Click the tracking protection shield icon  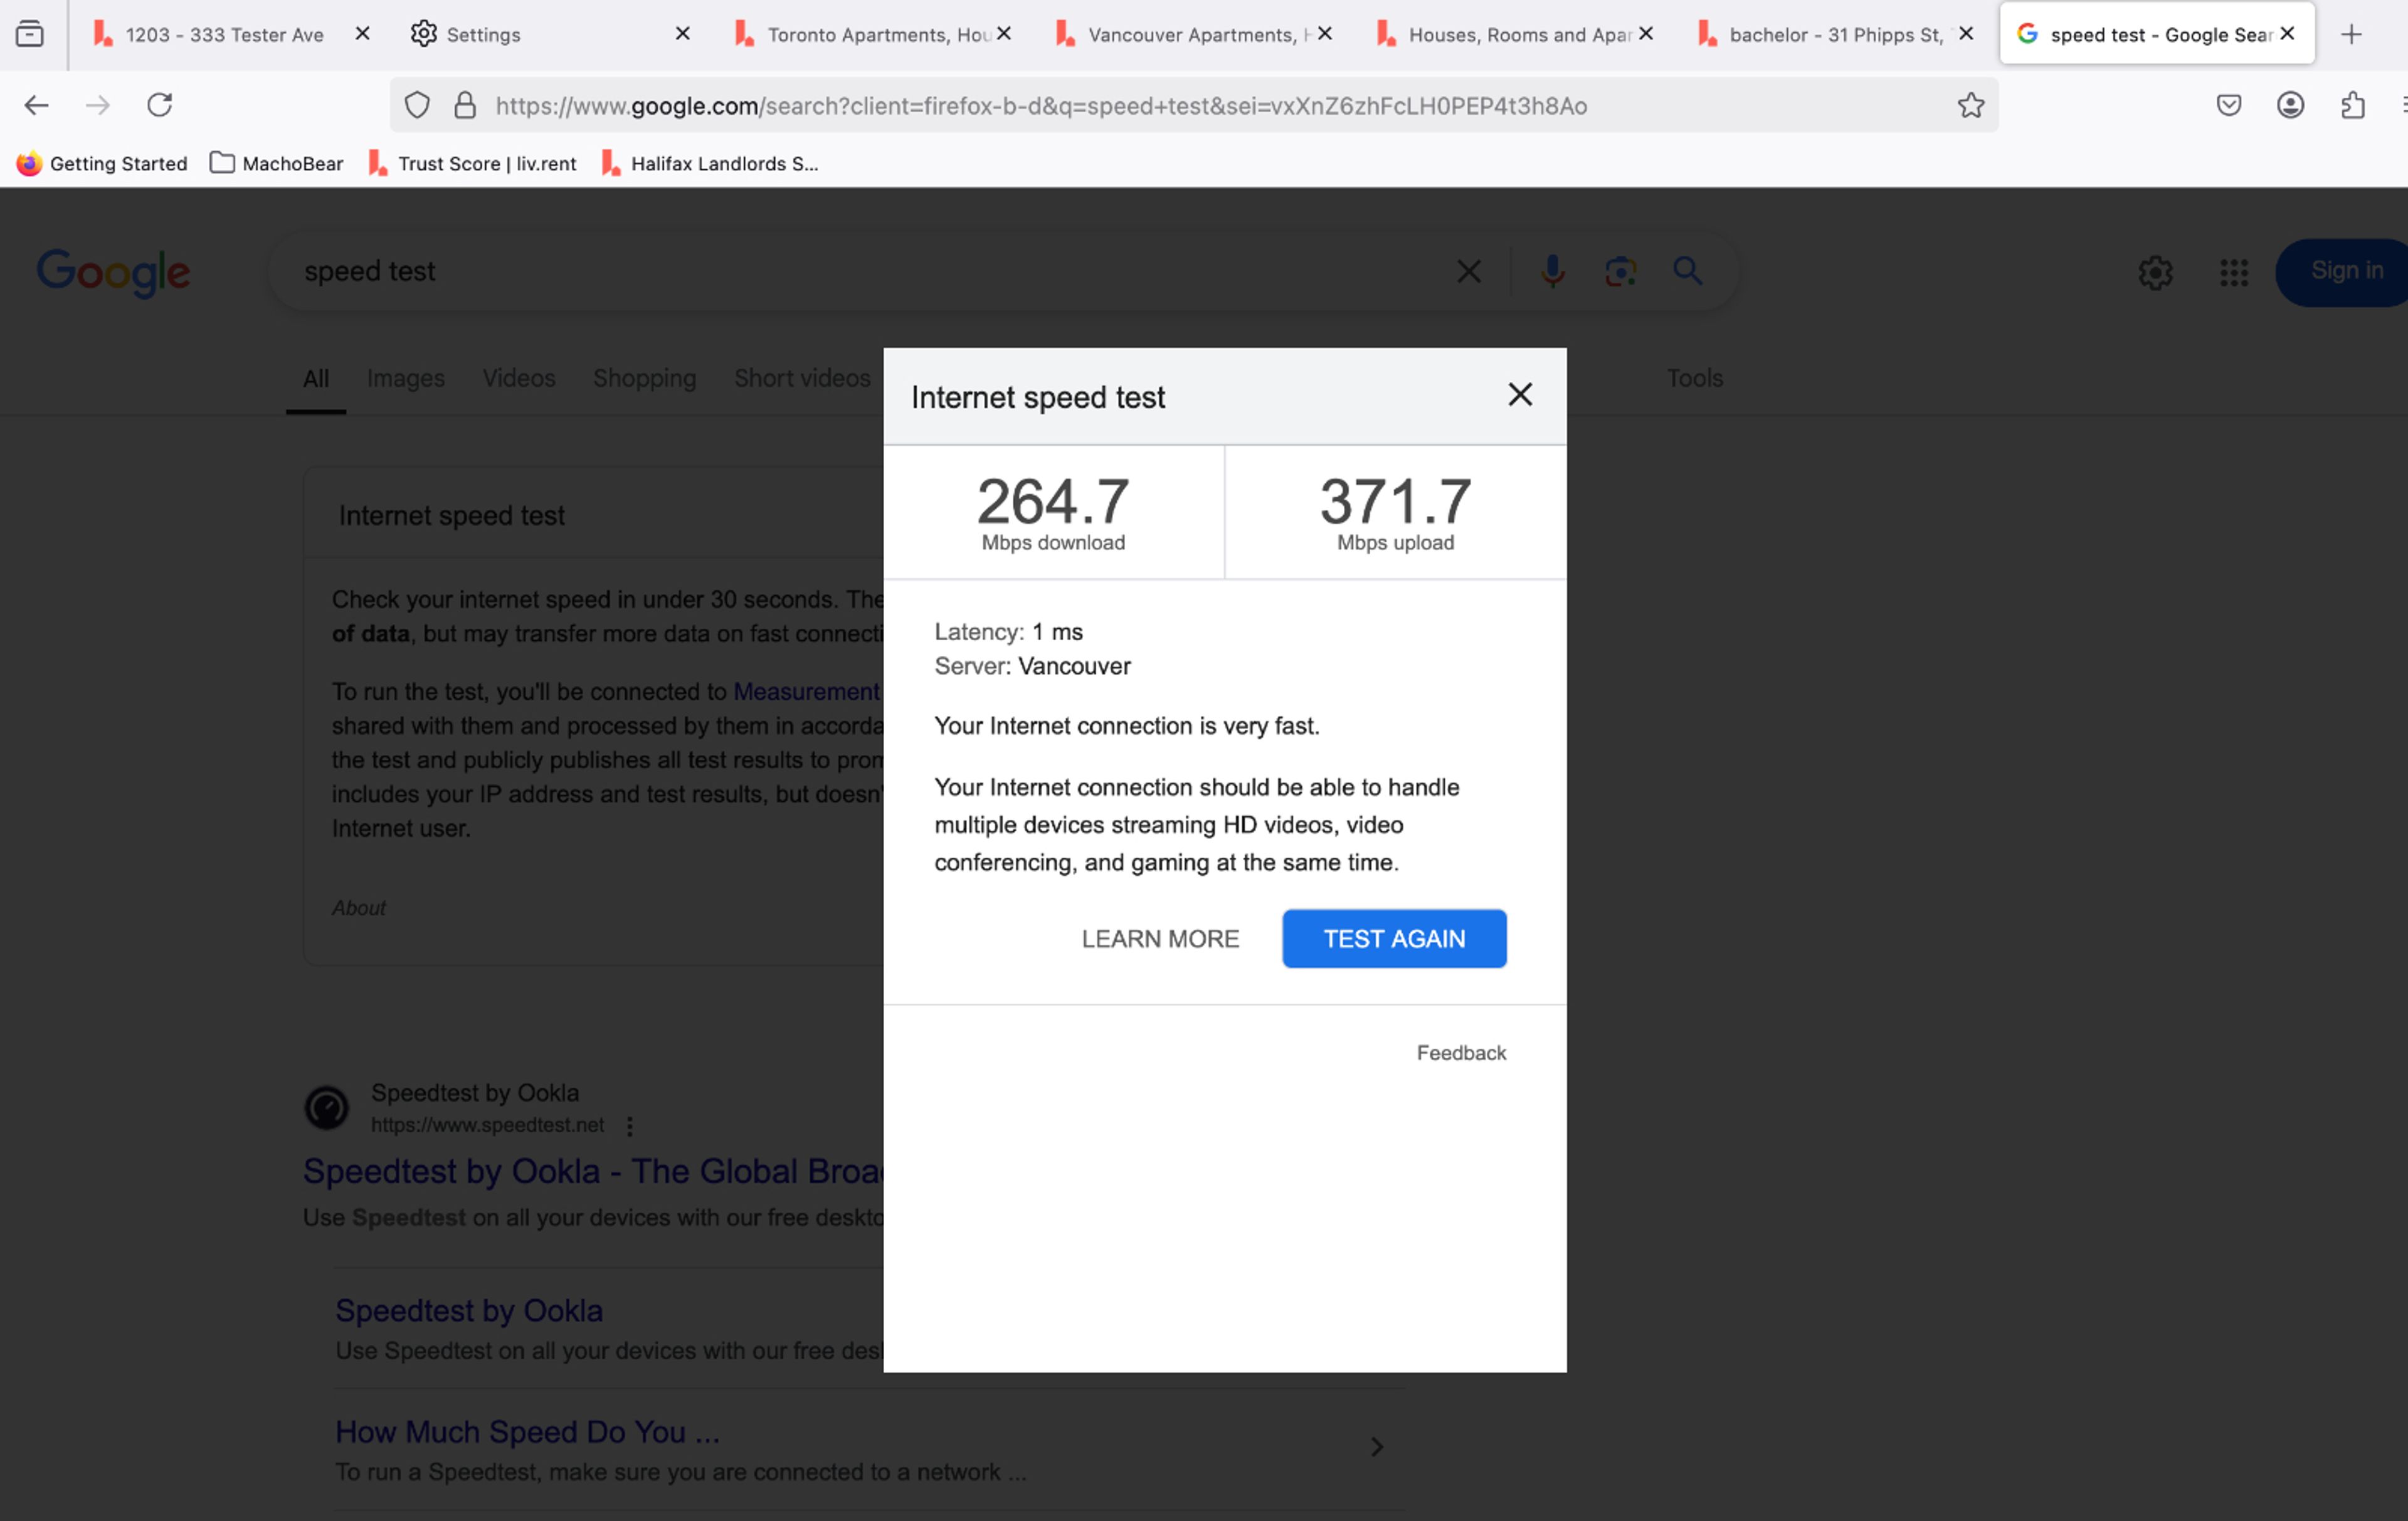pos(417,105)
